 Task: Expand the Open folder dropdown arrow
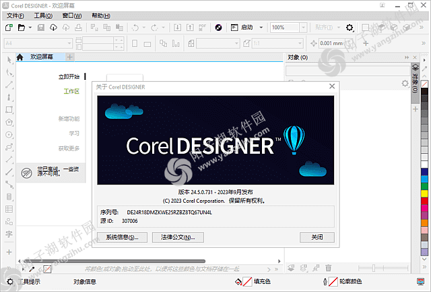pos(30,28)
